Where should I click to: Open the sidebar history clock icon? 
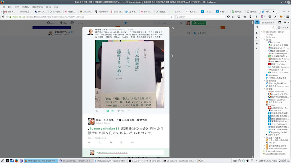256,27
